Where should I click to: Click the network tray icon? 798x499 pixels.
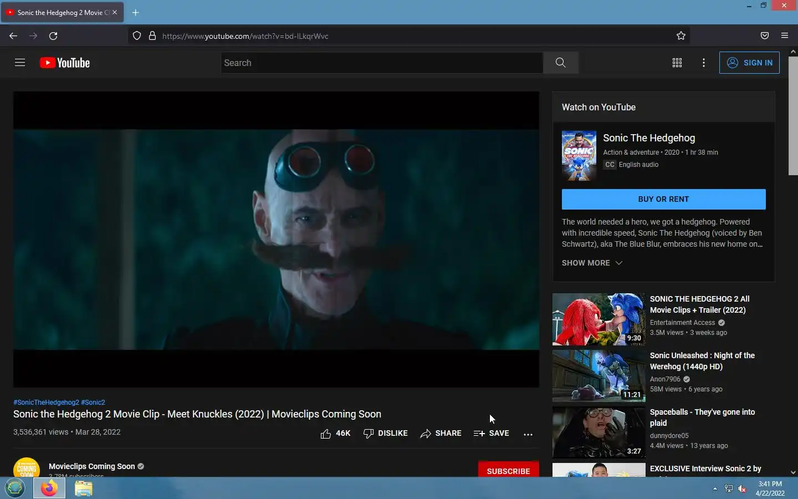pos(729,488)
